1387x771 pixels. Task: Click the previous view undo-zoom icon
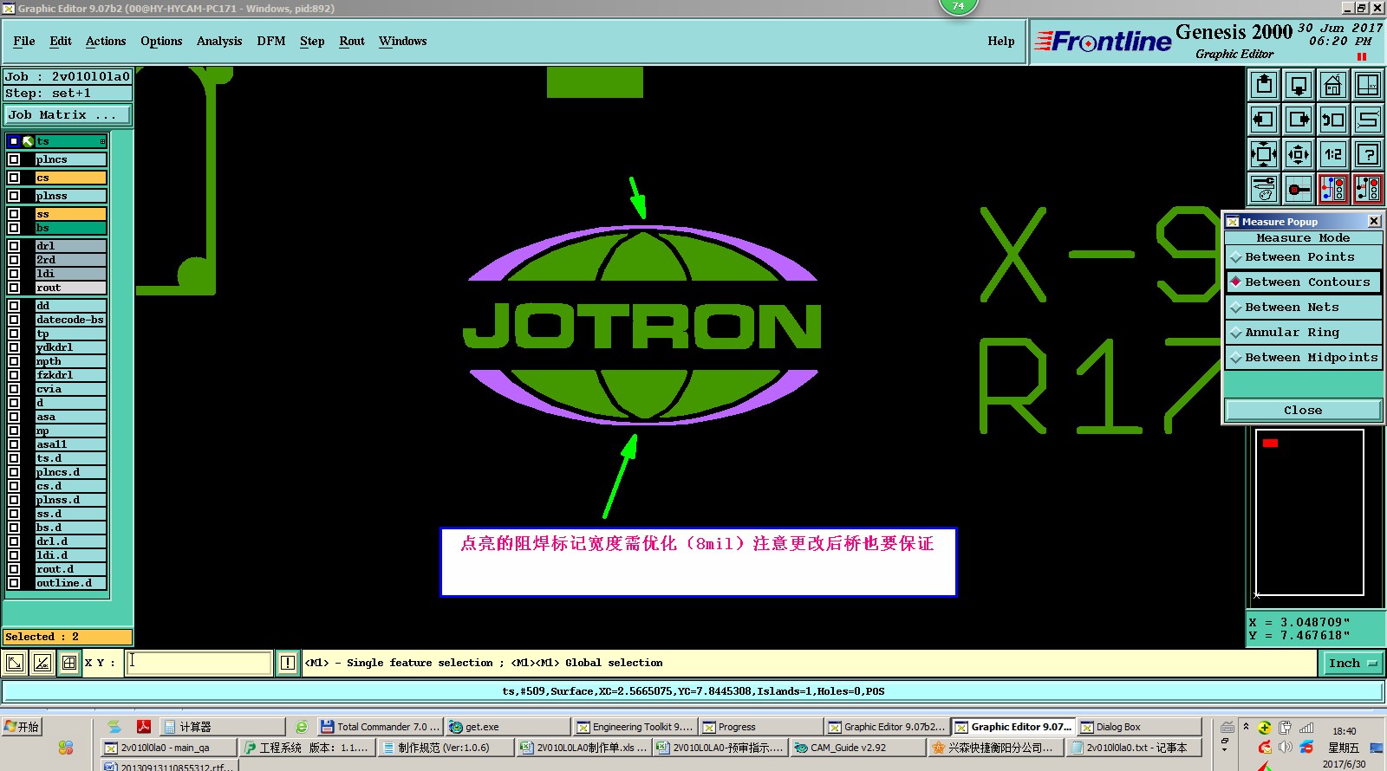(x=1333, y=120)
